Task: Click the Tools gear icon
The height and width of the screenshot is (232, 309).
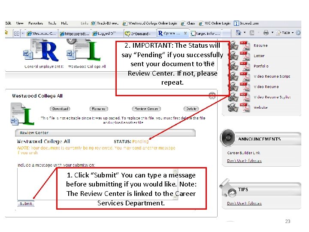Action: [298, 33]
